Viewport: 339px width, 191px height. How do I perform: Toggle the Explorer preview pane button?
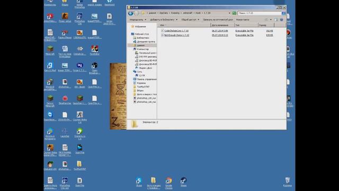pyautogui.click(x=276, y=20)
